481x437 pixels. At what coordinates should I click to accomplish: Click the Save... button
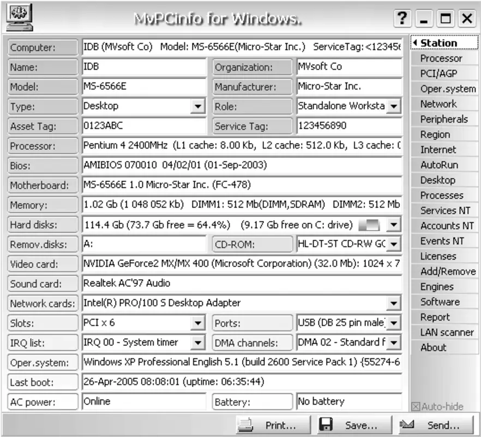point(354,425)
